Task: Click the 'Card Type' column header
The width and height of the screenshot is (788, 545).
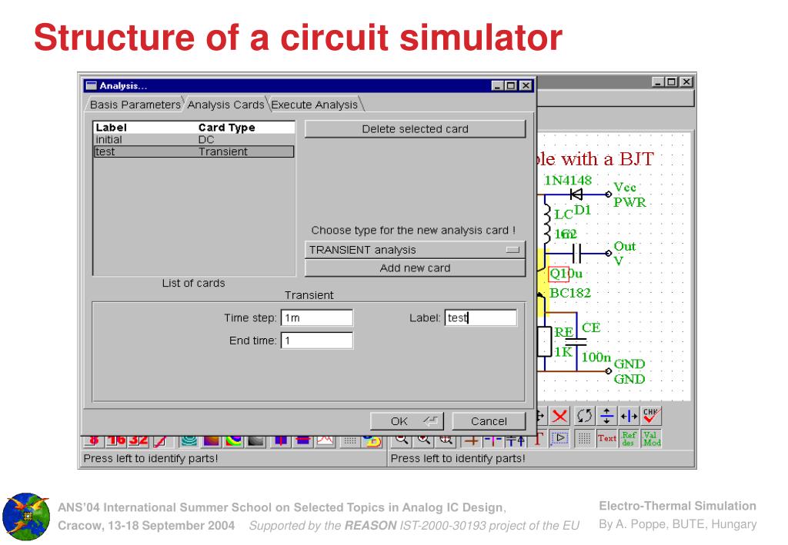Action: (227, 128)
